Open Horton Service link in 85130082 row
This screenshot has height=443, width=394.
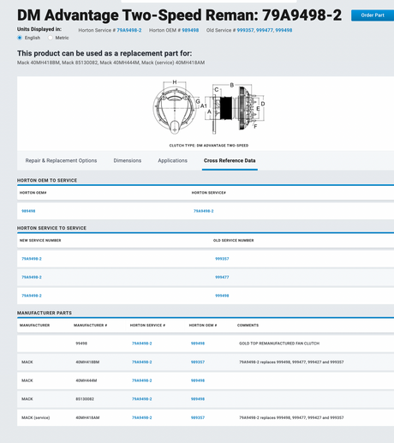[x=142, y=399]
